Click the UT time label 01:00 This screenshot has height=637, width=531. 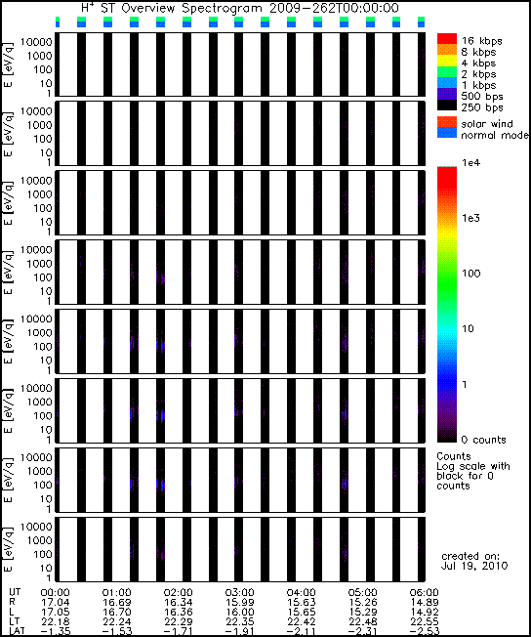[116, 593]
